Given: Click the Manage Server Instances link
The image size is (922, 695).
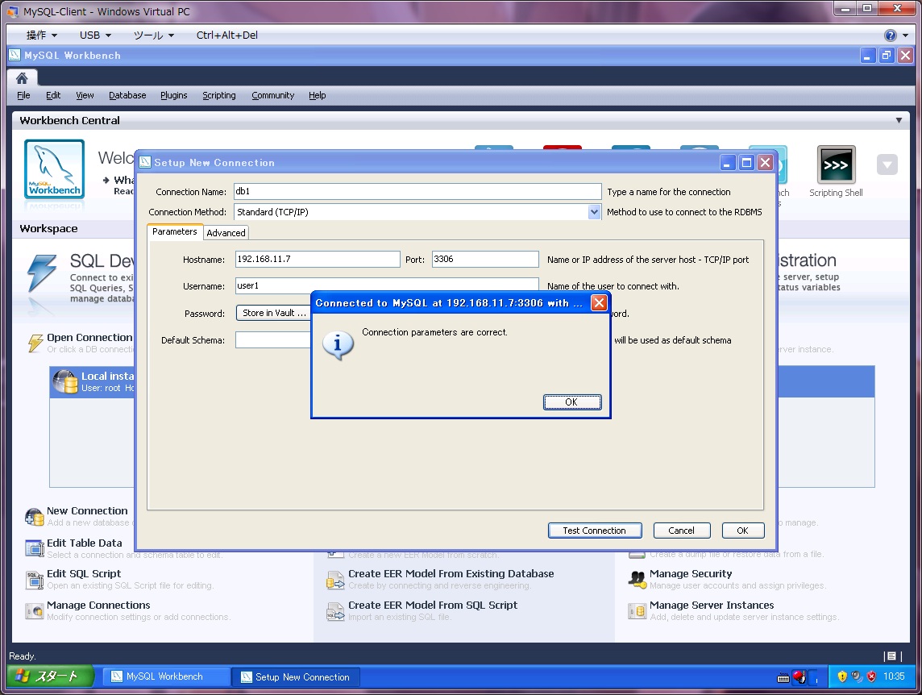Looking at the screenshot, I should [x=712, y=605].
